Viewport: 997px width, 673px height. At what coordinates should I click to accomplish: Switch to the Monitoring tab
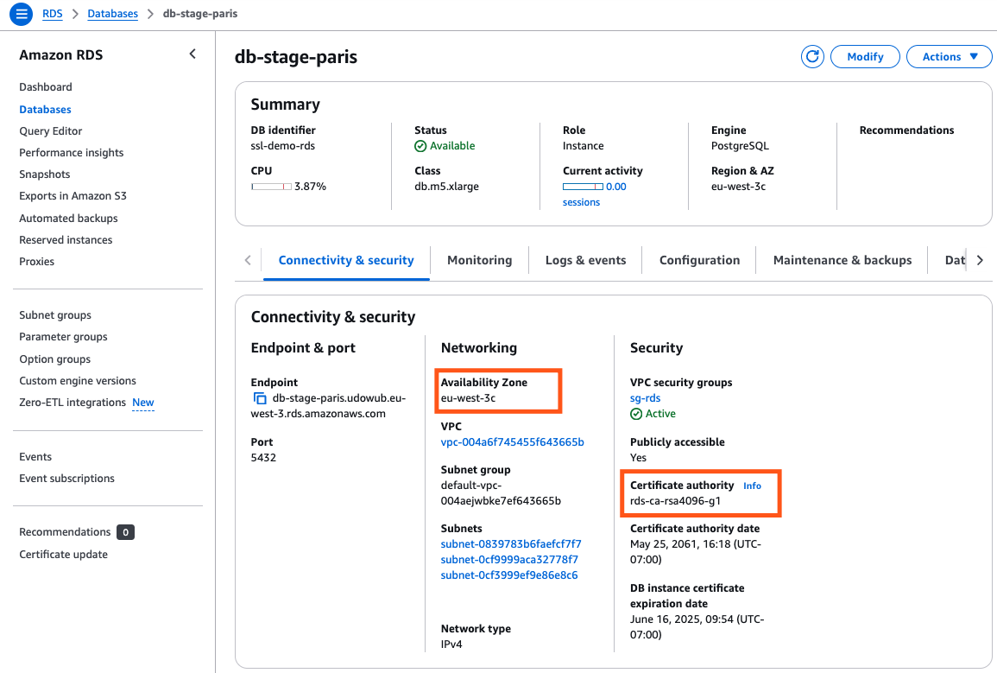(479, 260)
